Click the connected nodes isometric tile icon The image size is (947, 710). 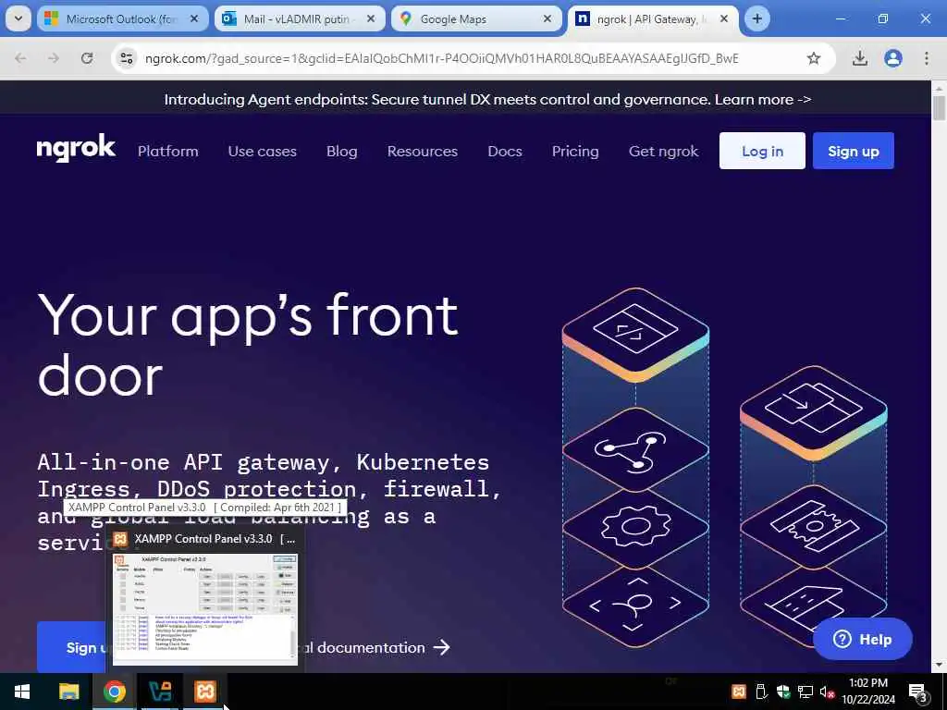(x=635, y=450)
